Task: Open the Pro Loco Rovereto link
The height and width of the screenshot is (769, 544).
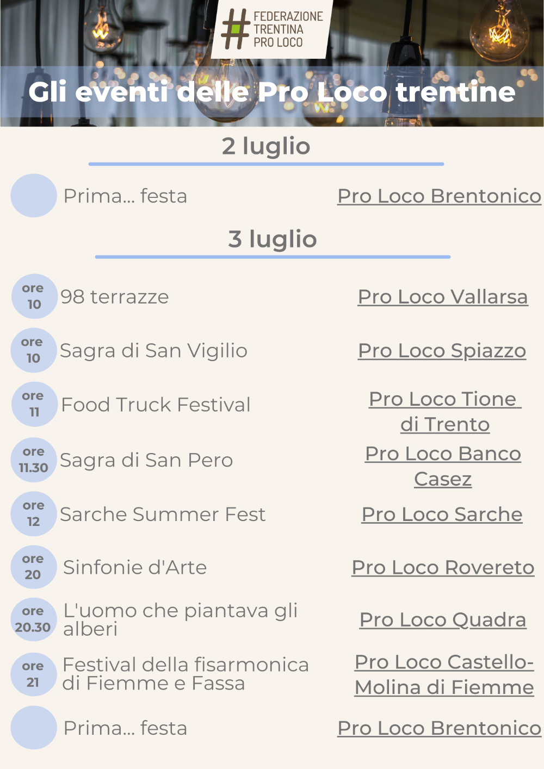Action: (x=443, y=567)
